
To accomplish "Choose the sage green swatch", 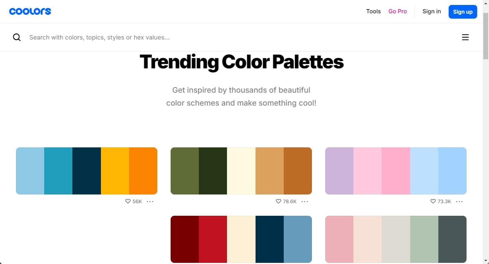I will pyautogui.click(x=424, y=239).
